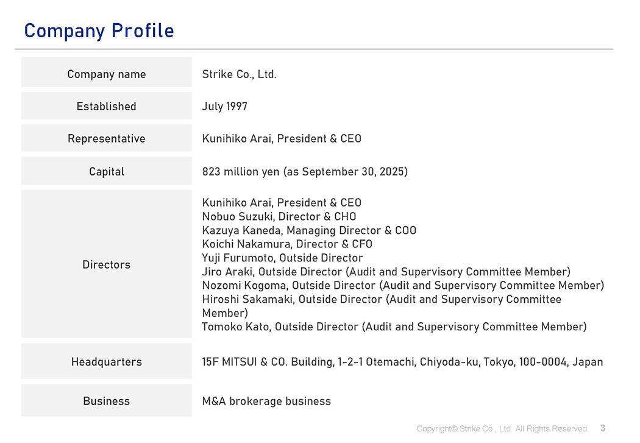Select the Established label cell
640x443 pixels.
106,107
